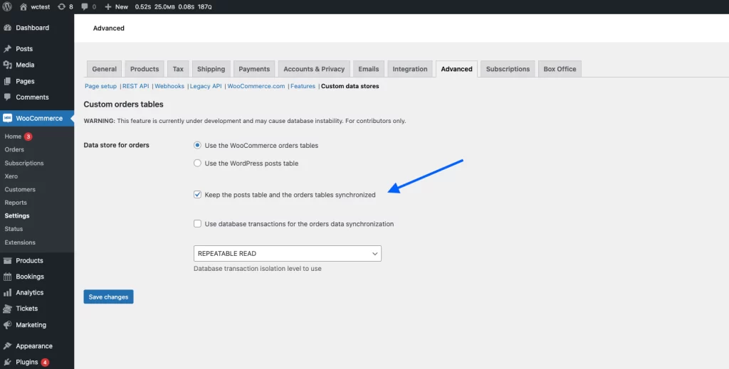729x369 pixels.
Task: Open the REPEATABLE READ isolation level dropdown
Action: tap(287, 253)
